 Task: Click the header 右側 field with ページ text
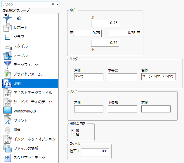coord(158,77)
